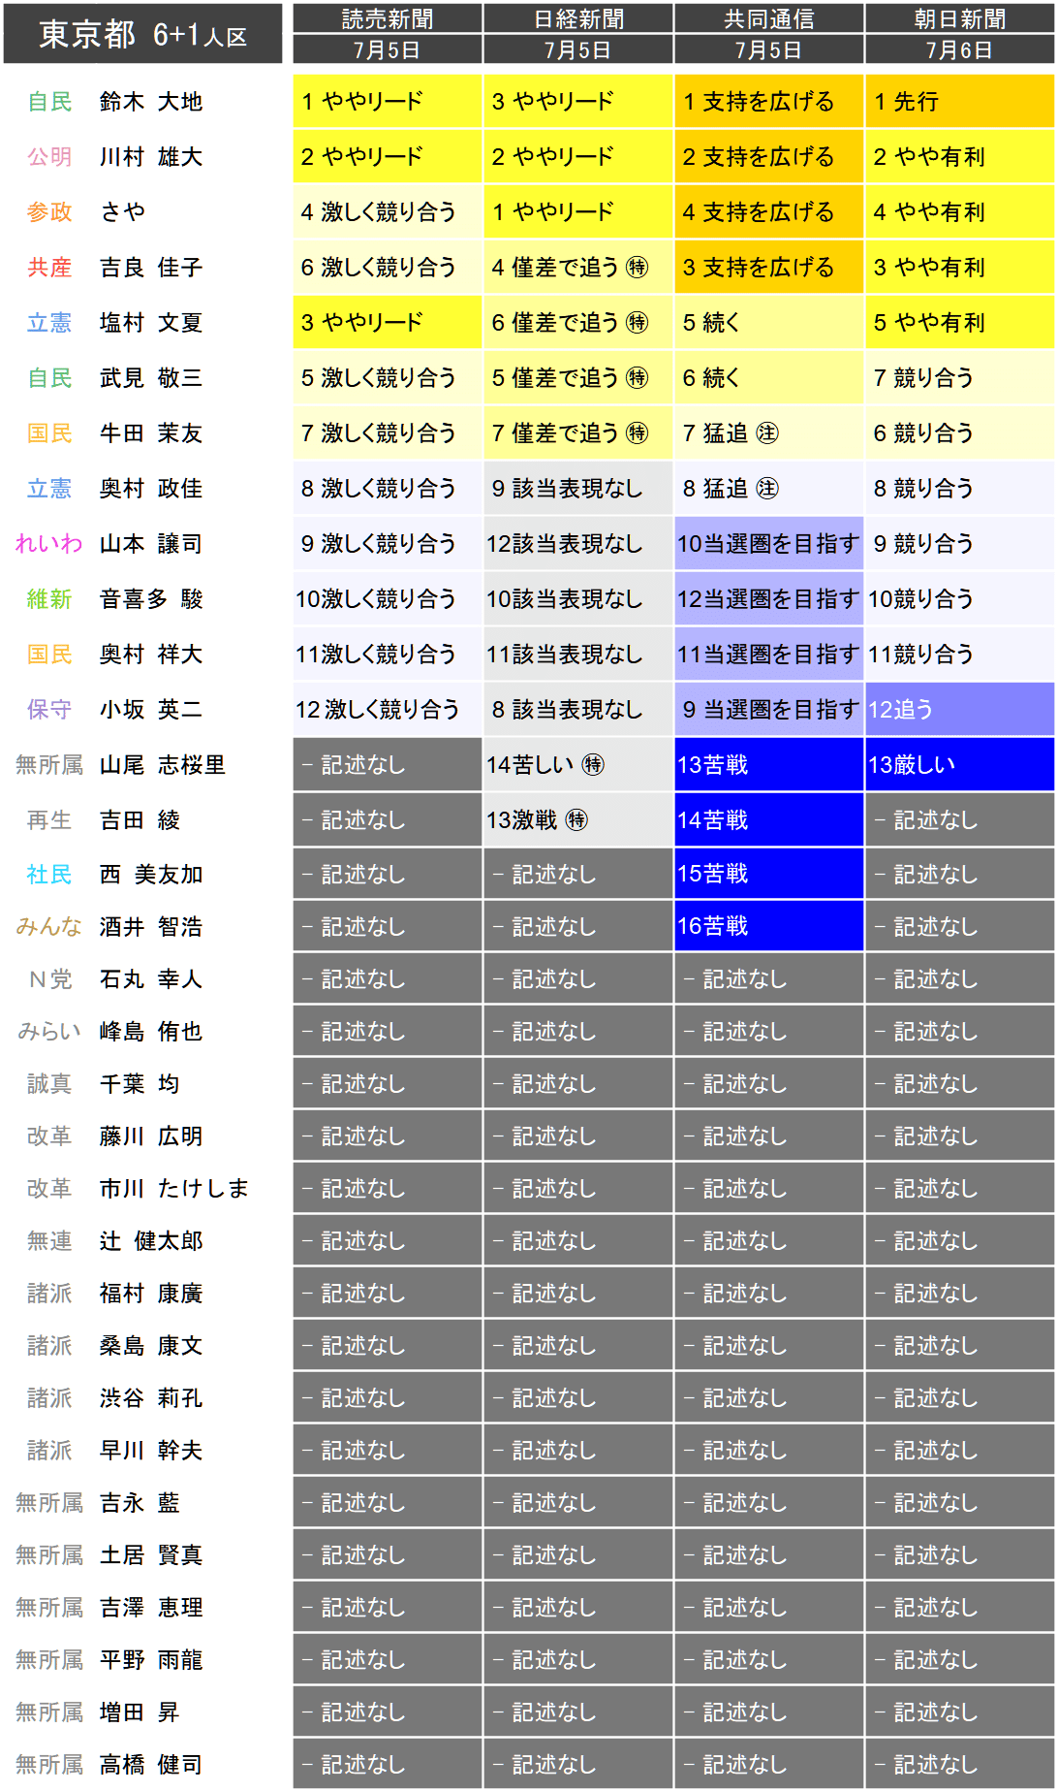Screen dimensions: 1058x1792
Task: Click candidate name 土居 賢真
Action: coord(151,1555)
